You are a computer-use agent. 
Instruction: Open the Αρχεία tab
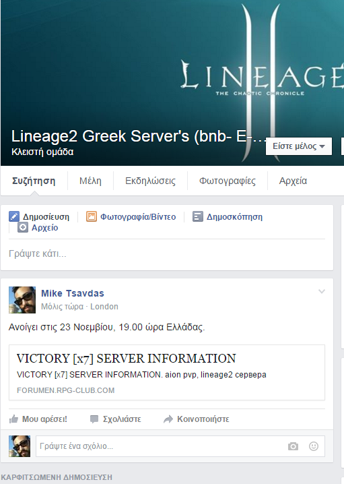click(293, 181)
